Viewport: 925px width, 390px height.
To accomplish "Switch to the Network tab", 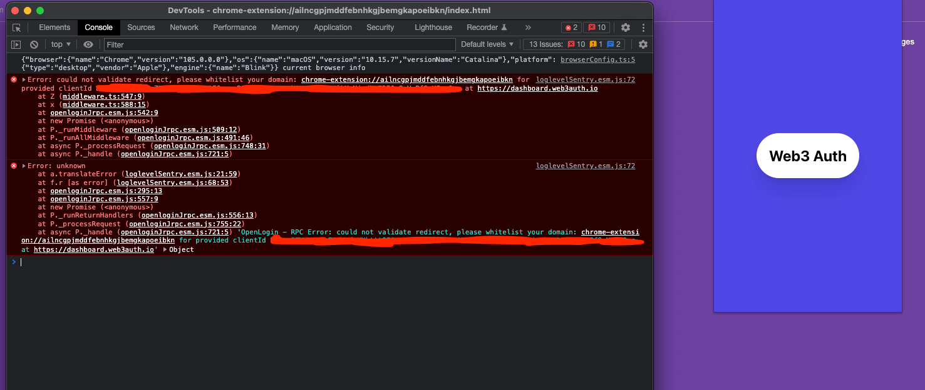I will pyautogui.click(x=184, y=27).
